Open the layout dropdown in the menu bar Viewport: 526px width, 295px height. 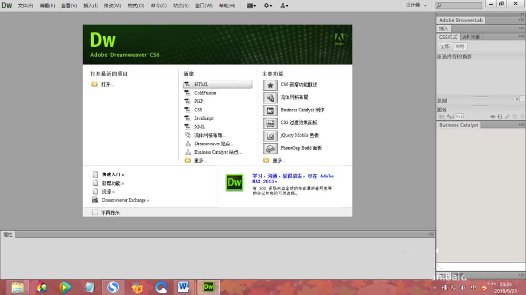point(251,5)
